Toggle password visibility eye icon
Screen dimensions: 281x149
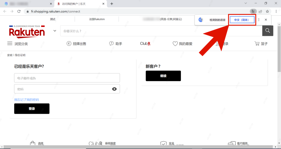point(114,89)
